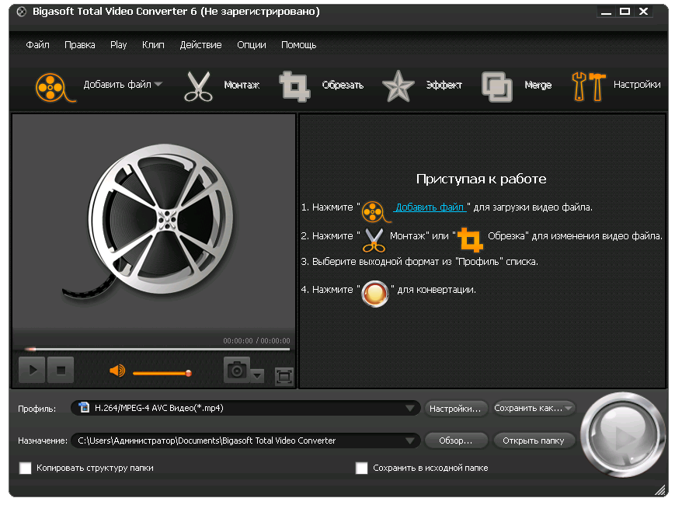Click the Эффект toolbar label
This screenshot has height=505, width=682.
click(444, 85)
